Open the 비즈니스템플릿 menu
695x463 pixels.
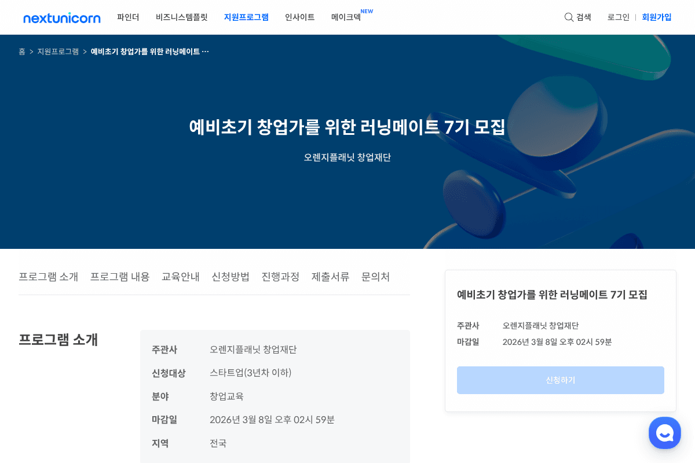tap(181, 17)
